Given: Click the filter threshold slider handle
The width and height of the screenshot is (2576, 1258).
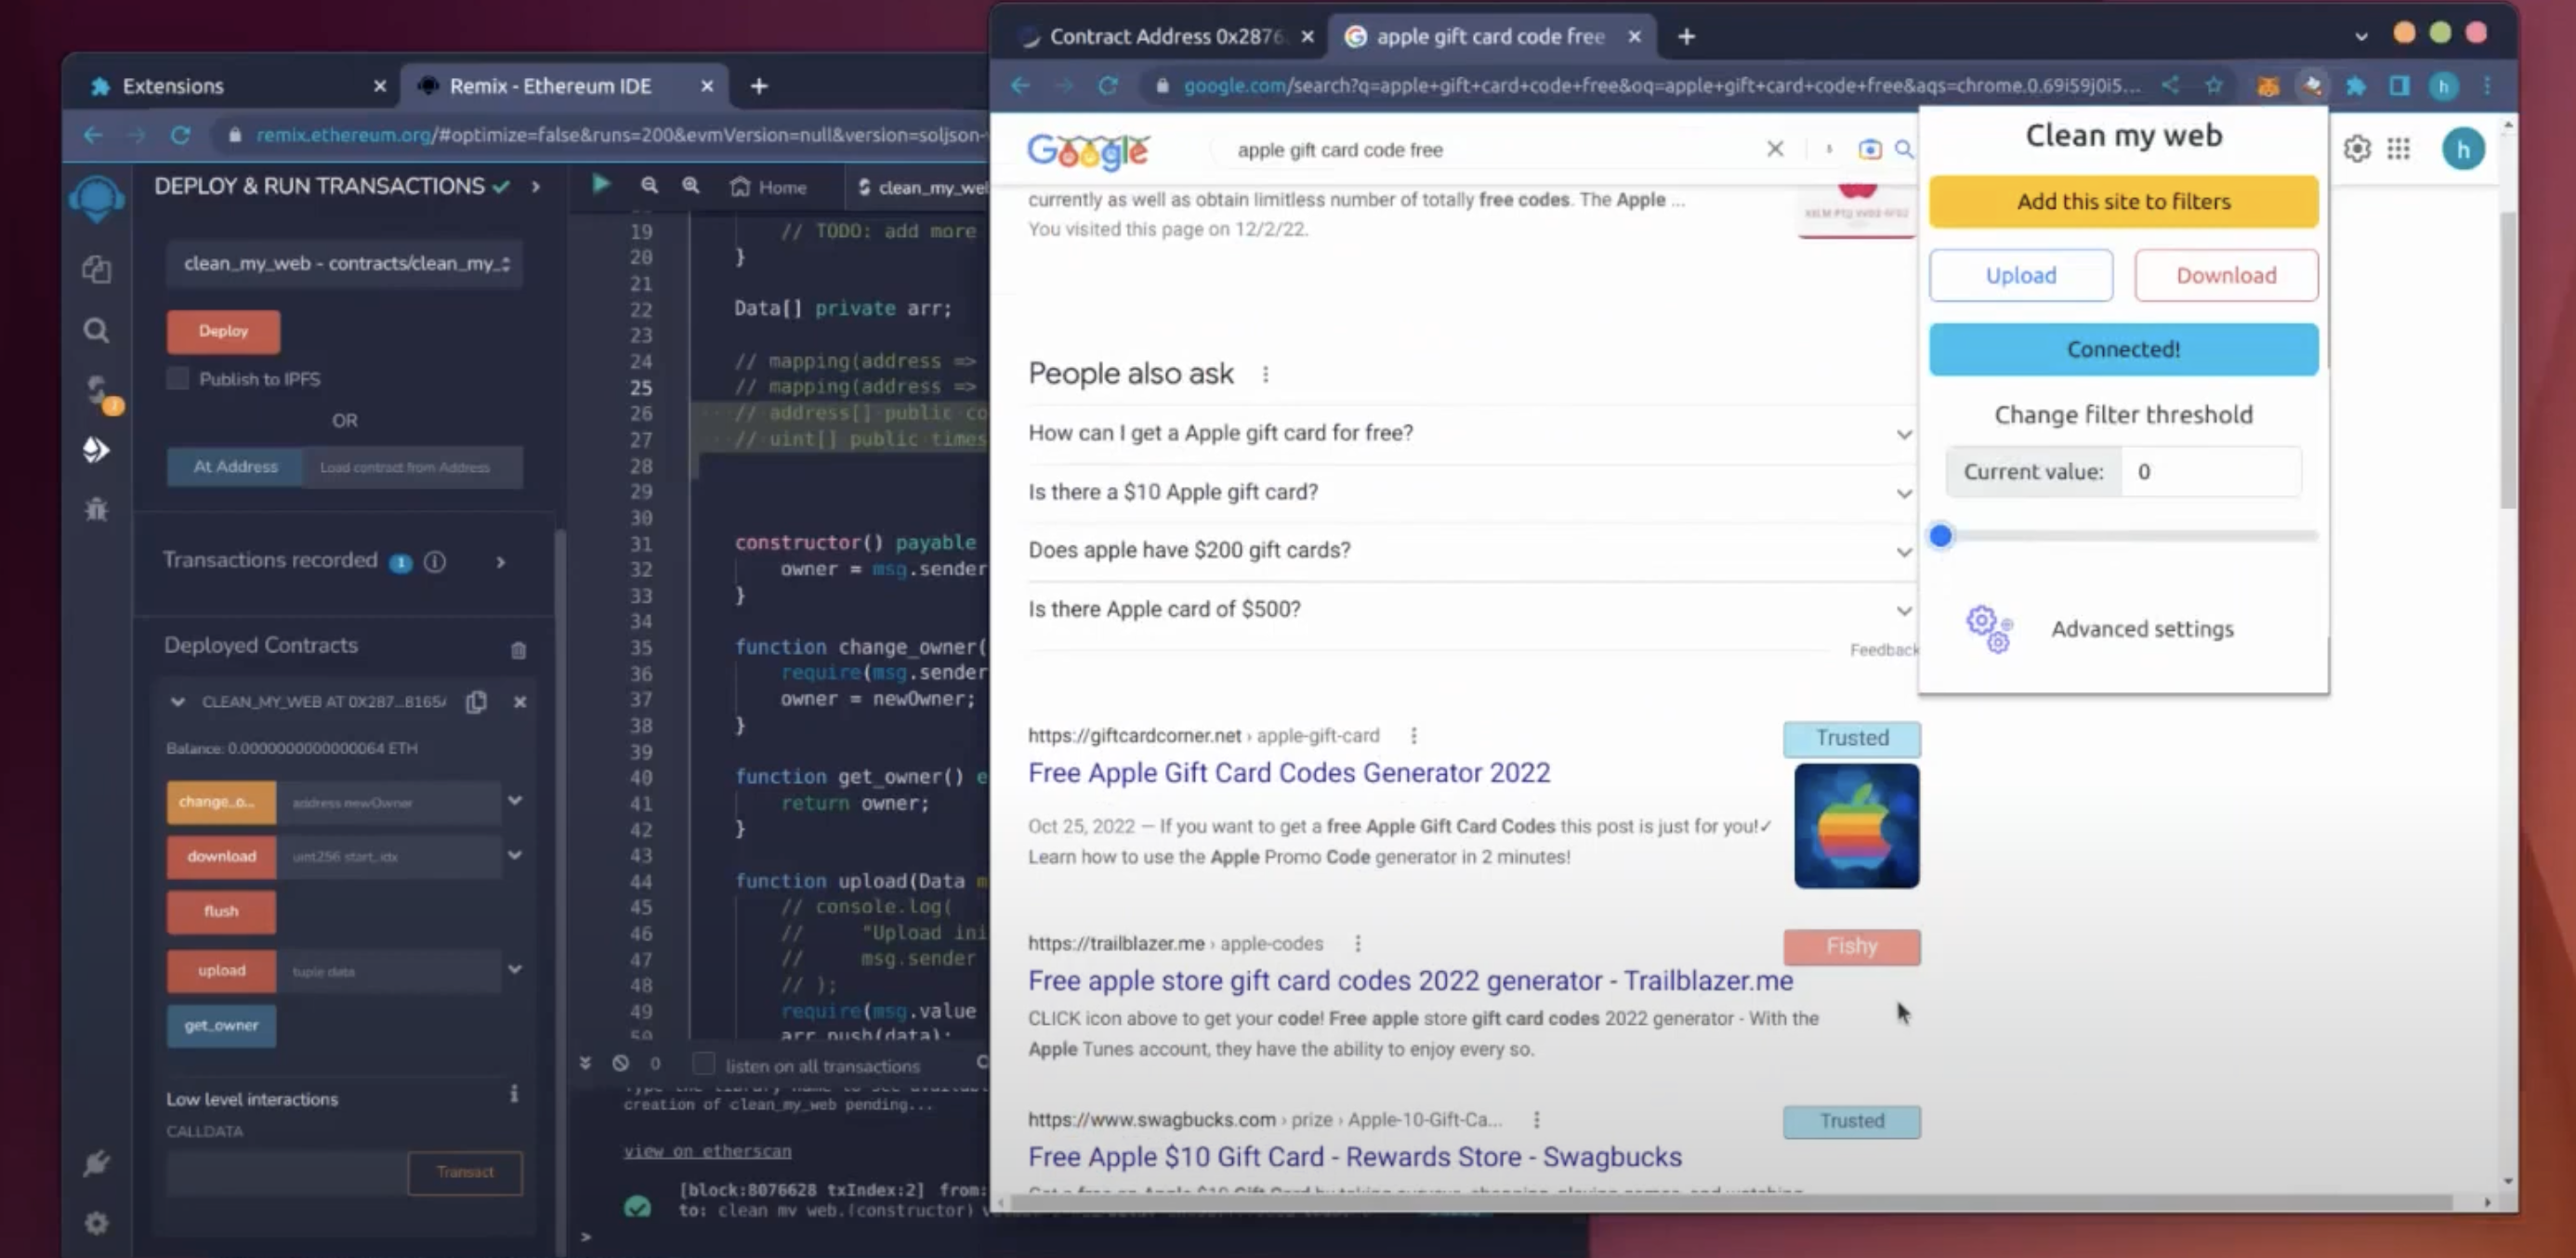Looking at the screenshot, I should (x=1941, y=536).
